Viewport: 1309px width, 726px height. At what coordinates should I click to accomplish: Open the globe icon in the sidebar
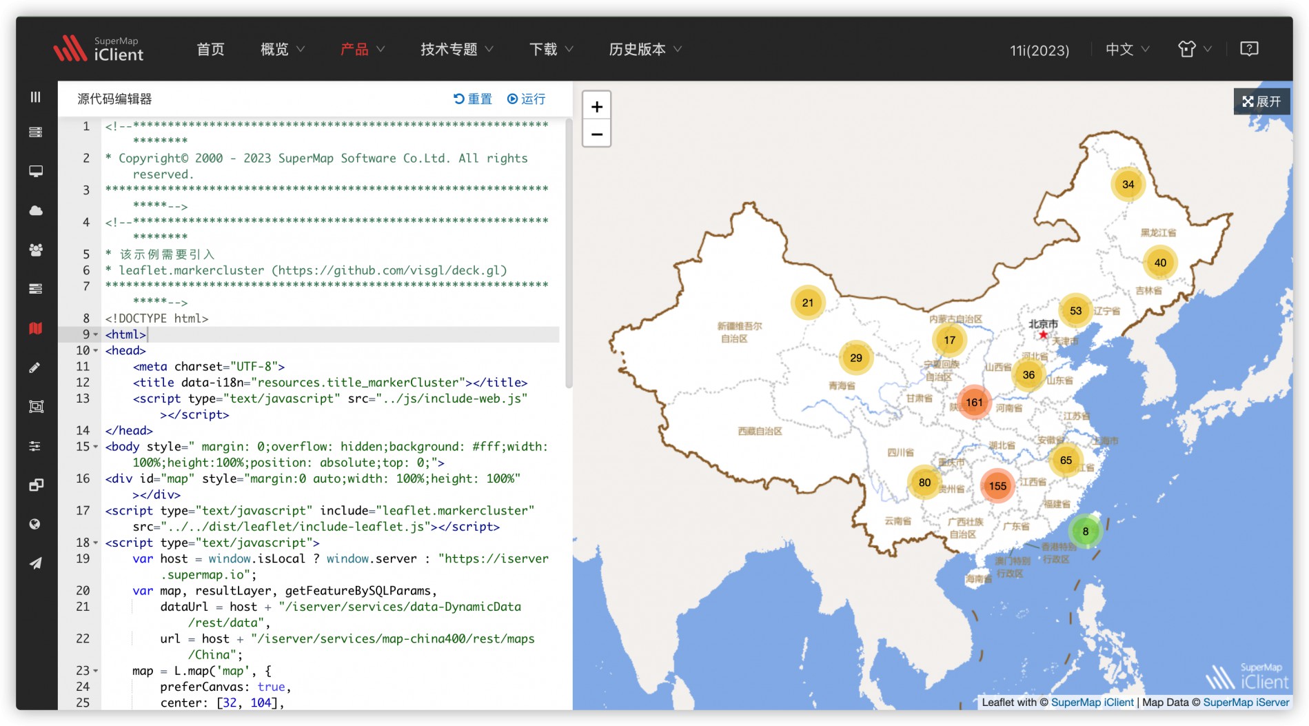point(36,524)
